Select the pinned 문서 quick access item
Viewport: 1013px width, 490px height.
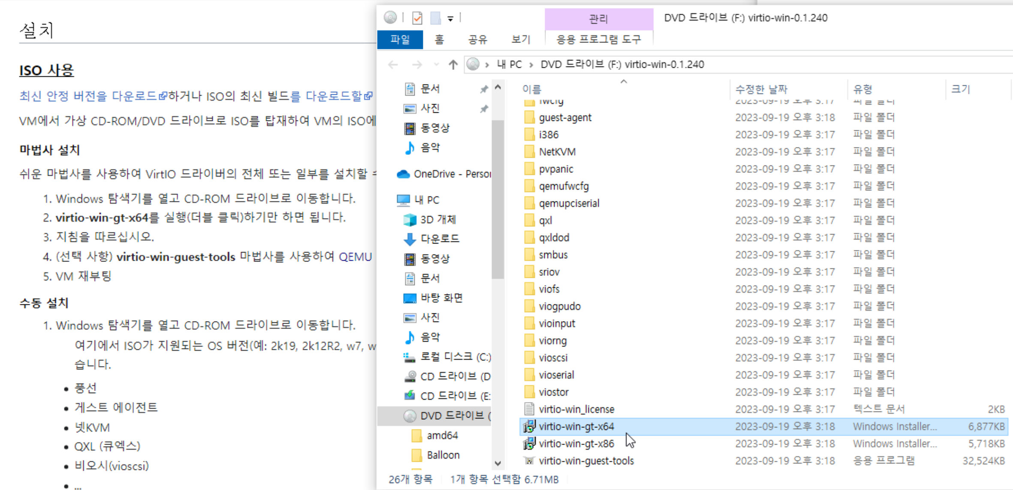[x=422, y=89]
